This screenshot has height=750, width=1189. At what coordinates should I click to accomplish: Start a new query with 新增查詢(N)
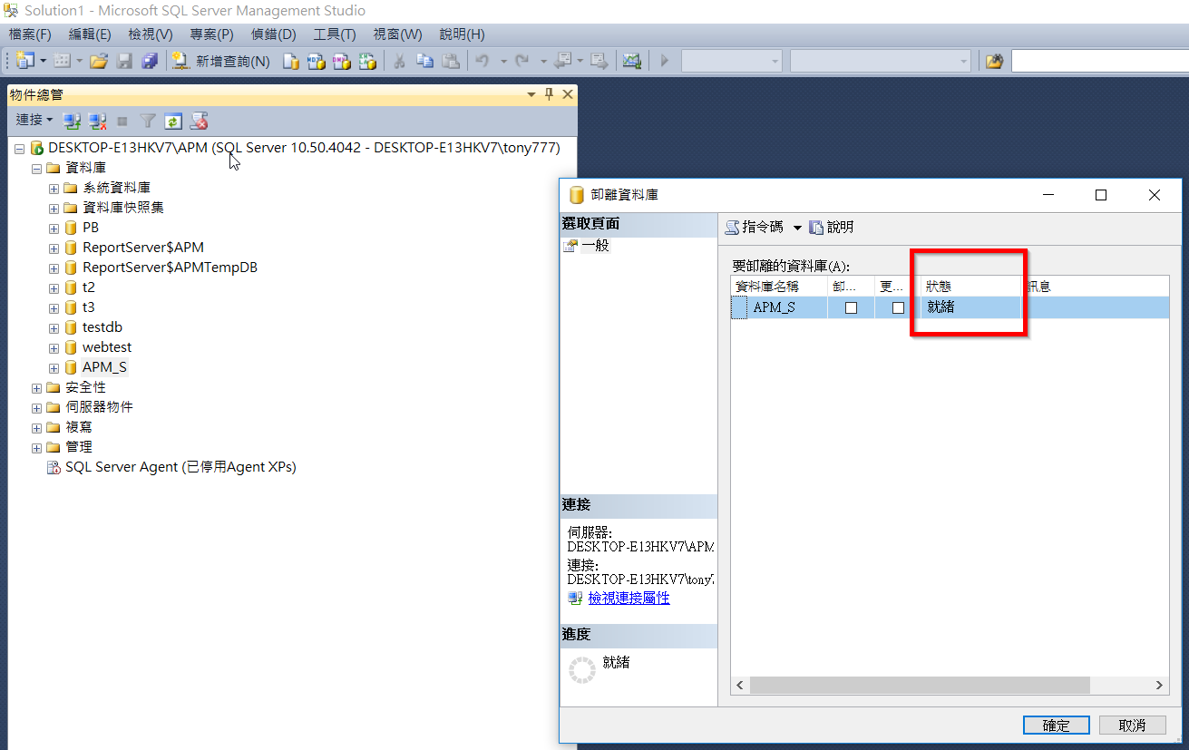[x=221, y=61]
